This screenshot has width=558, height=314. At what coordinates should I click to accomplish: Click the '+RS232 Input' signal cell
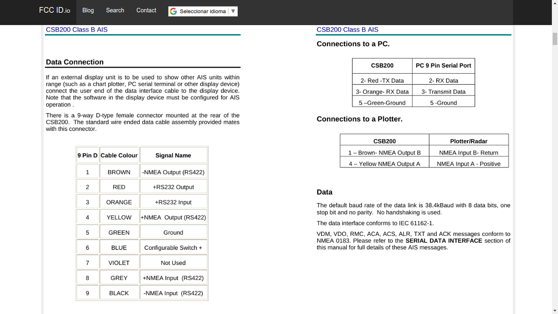(173, 202)
